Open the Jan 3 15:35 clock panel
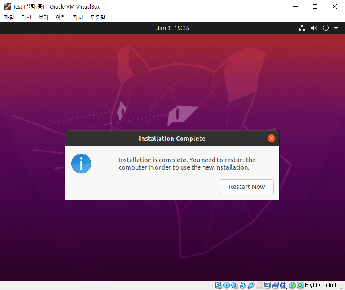Viewport: 345px width, 290px height. click(172, 28)
